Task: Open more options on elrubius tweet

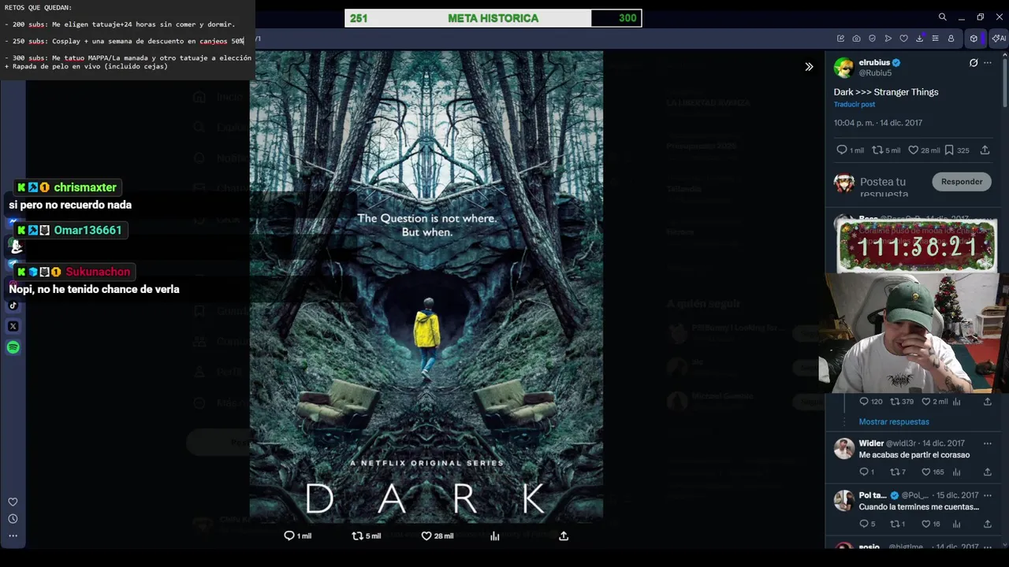Action: pyautogui.click(x=988, y=63)
